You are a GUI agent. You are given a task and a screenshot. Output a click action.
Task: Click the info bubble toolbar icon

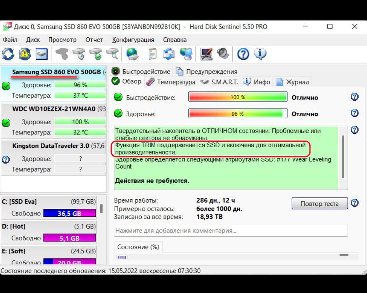[260, 54]
